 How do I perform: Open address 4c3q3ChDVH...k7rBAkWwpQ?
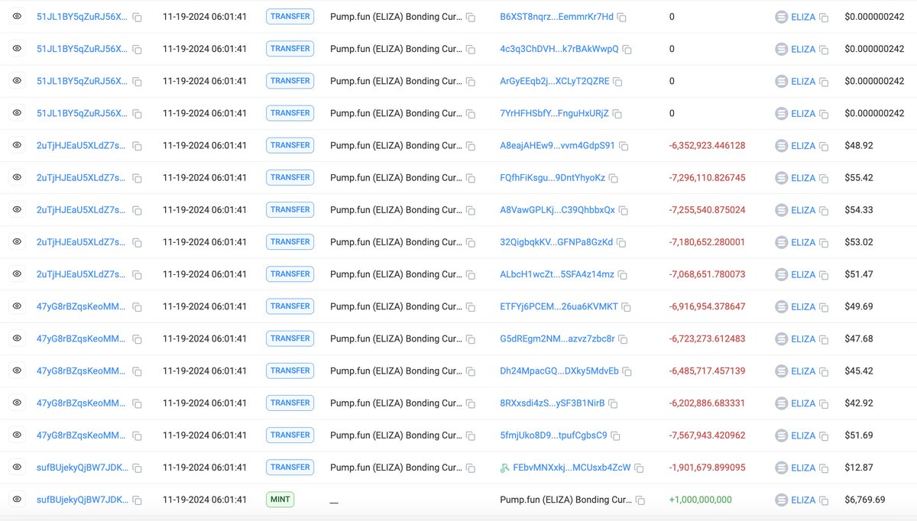pyautogui.click(x=559, y=49)
